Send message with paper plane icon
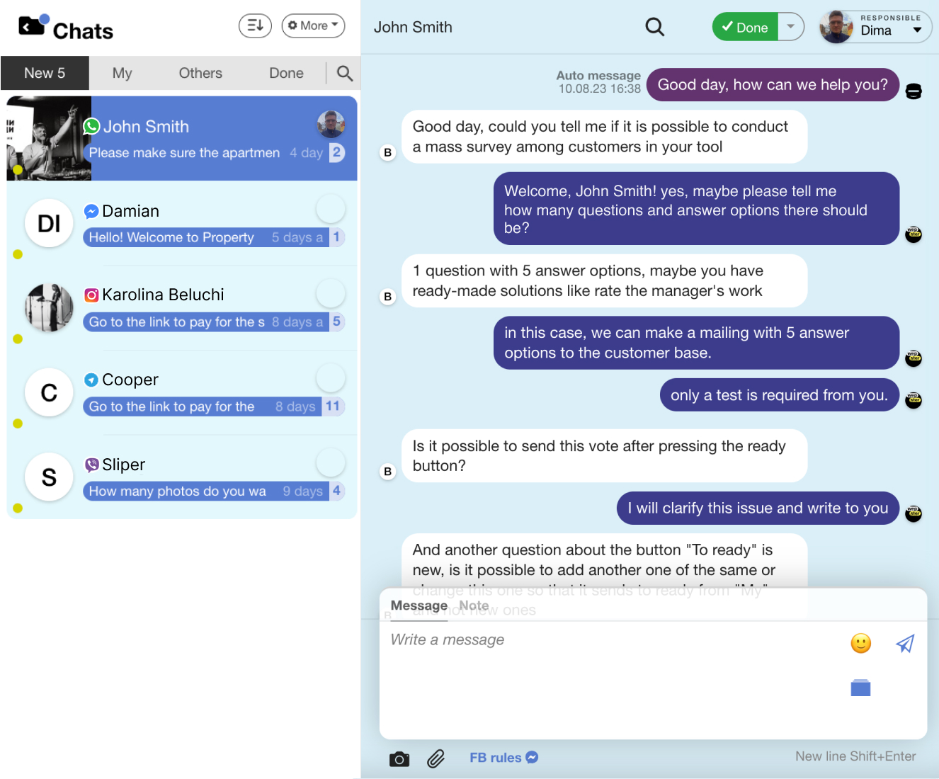This screenshot has height=779, width=939. [905, 643]
